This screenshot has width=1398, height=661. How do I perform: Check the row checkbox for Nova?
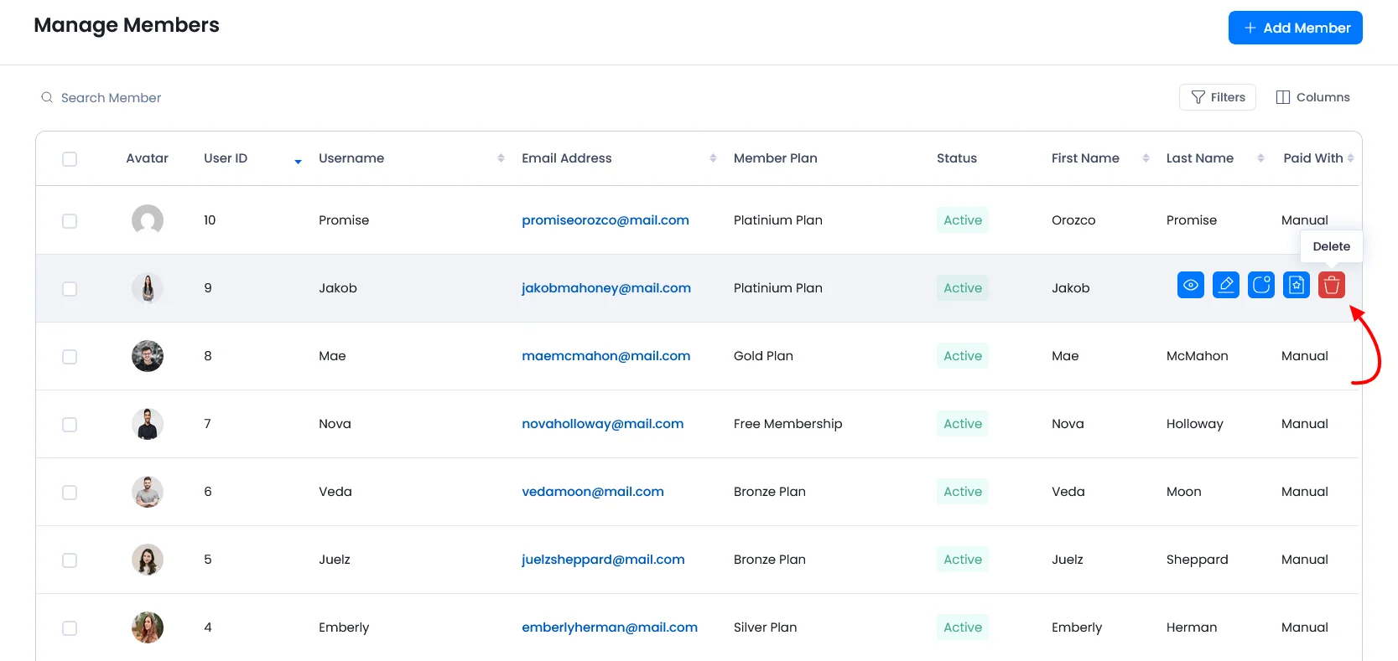70,425
